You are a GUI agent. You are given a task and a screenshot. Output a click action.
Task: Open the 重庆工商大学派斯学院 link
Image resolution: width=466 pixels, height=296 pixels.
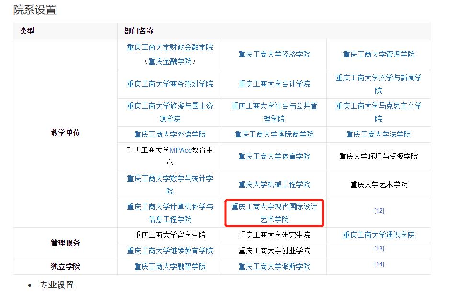pyautogui.click(x=274, y=267)
